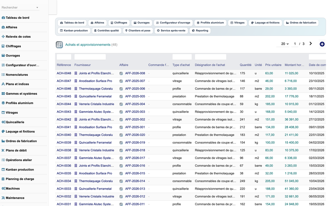Sort by the Quantité column header
Screen dimensions: 333x206
click(246, 65)
